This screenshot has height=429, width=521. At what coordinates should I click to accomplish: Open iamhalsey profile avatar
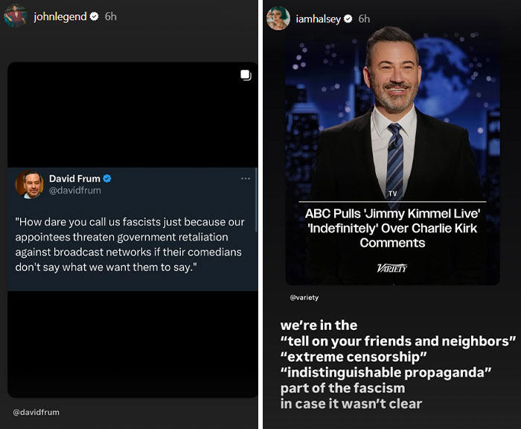click(278, 19)
